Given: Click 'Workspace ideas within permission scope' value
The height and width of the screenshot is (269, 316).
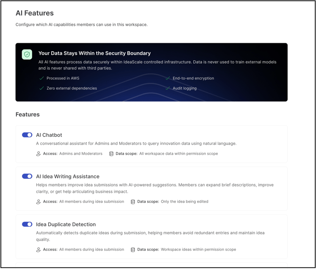Looking at the screenshot, I should (199, 250).
